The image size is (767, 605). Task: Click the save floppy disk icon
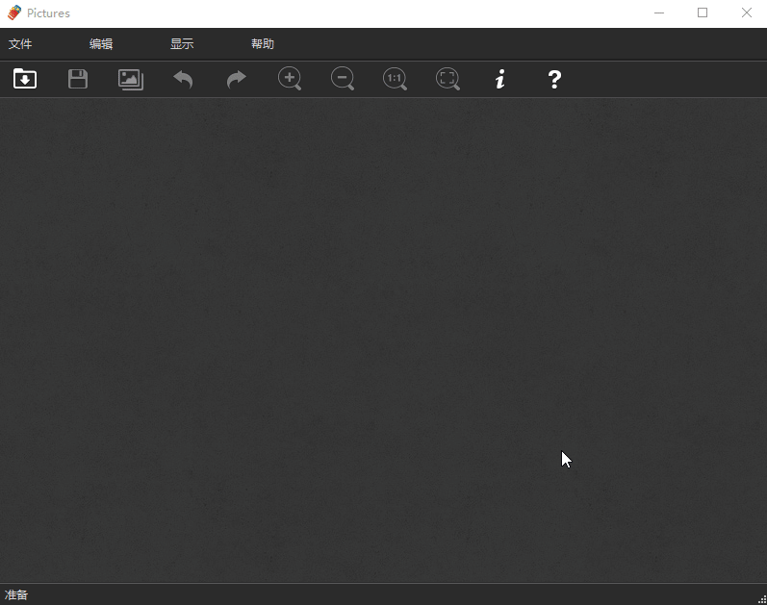click(78, 79)
